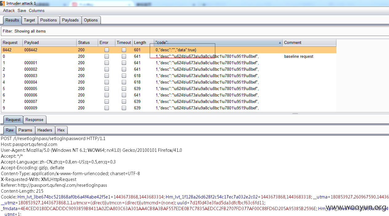This screenshot has width=389, height=216.
Task: Sort by the Timeout column header
Action: (124, 43)
